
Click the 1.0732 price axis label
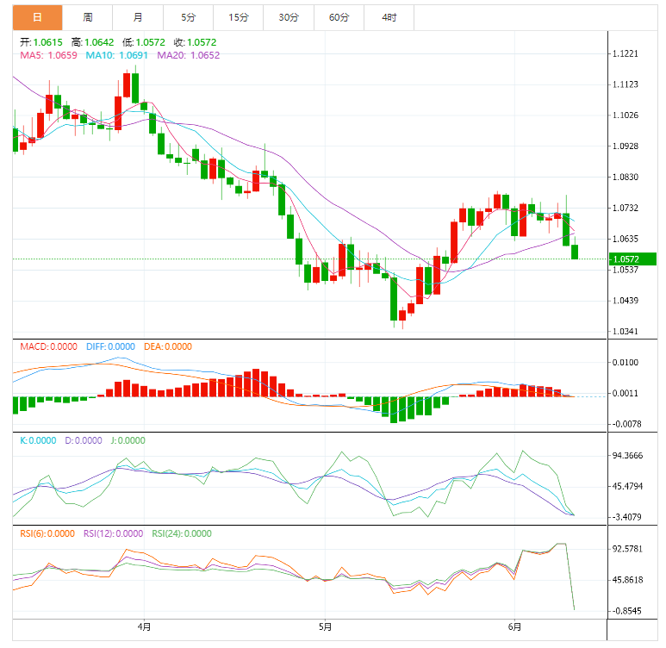point(626,209)
